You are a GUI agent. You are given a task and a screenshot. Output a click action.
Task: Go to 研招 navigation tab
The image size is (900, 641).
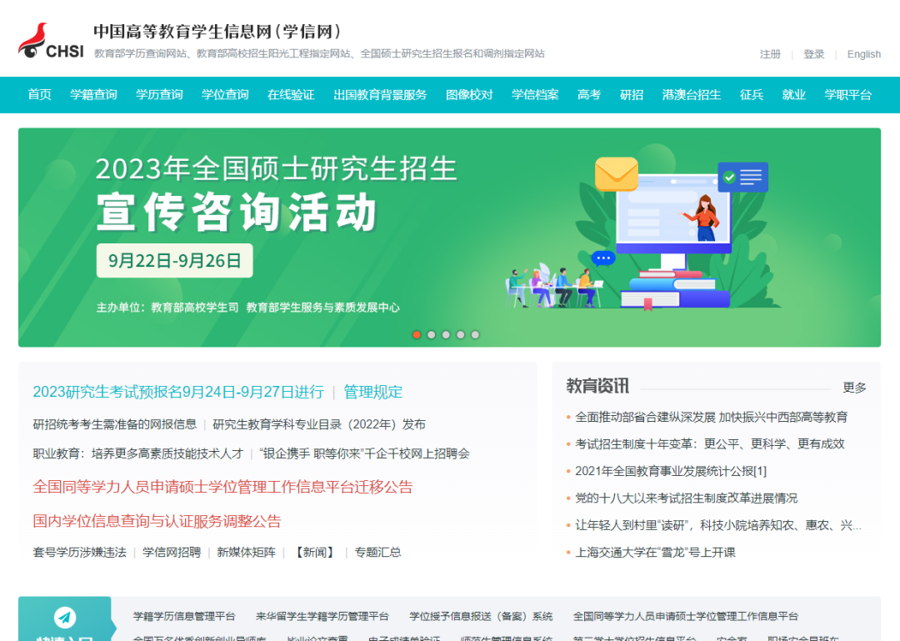[x=632, y=95]
